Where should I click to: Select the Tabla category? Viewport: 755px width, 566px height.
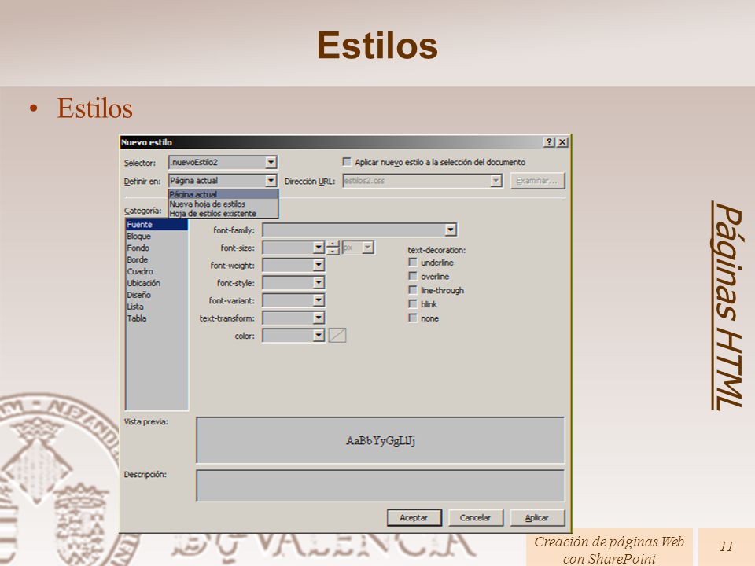(x=157, y=318)
